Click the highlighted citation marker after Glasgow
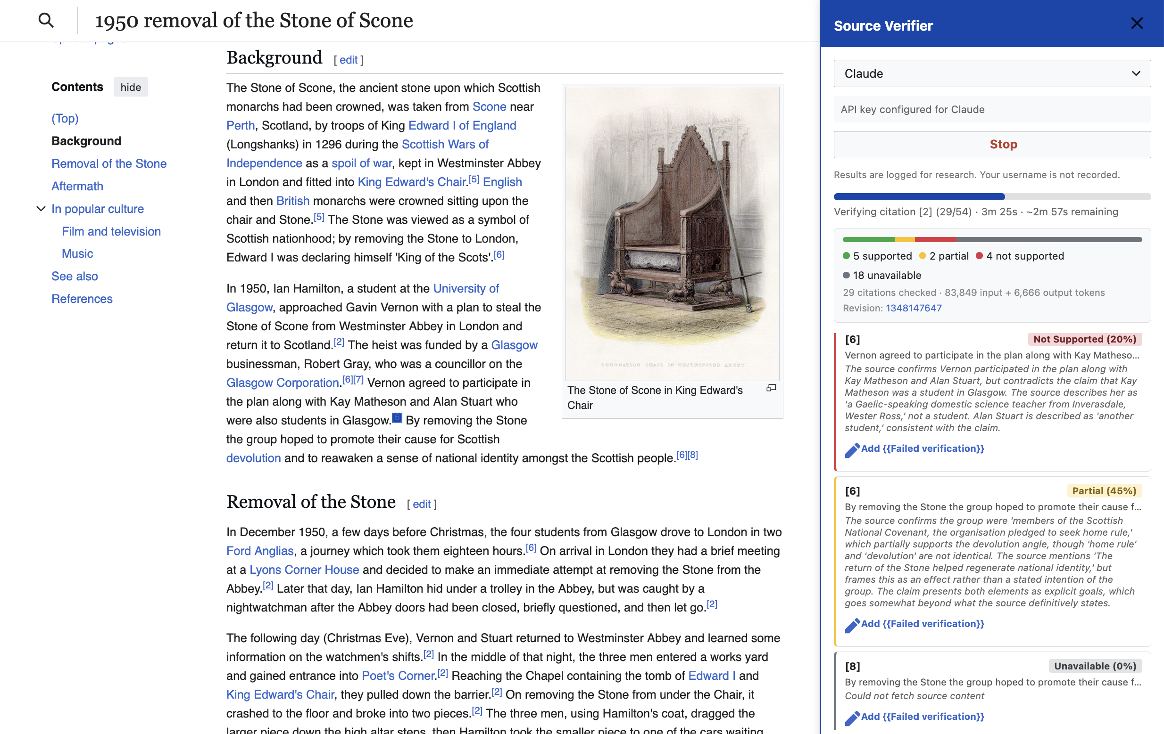This screenshot has height=734, width=1164. click(397, 417)
